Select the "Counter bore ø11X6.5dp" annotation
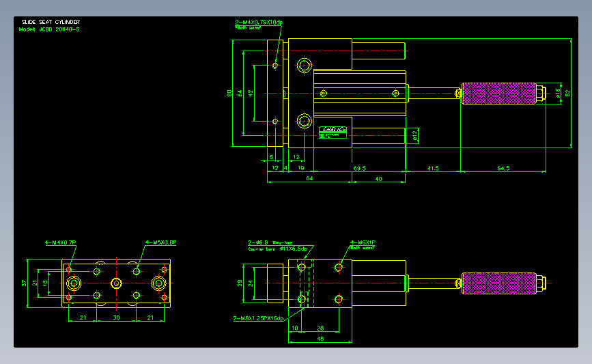 point(277,249)
